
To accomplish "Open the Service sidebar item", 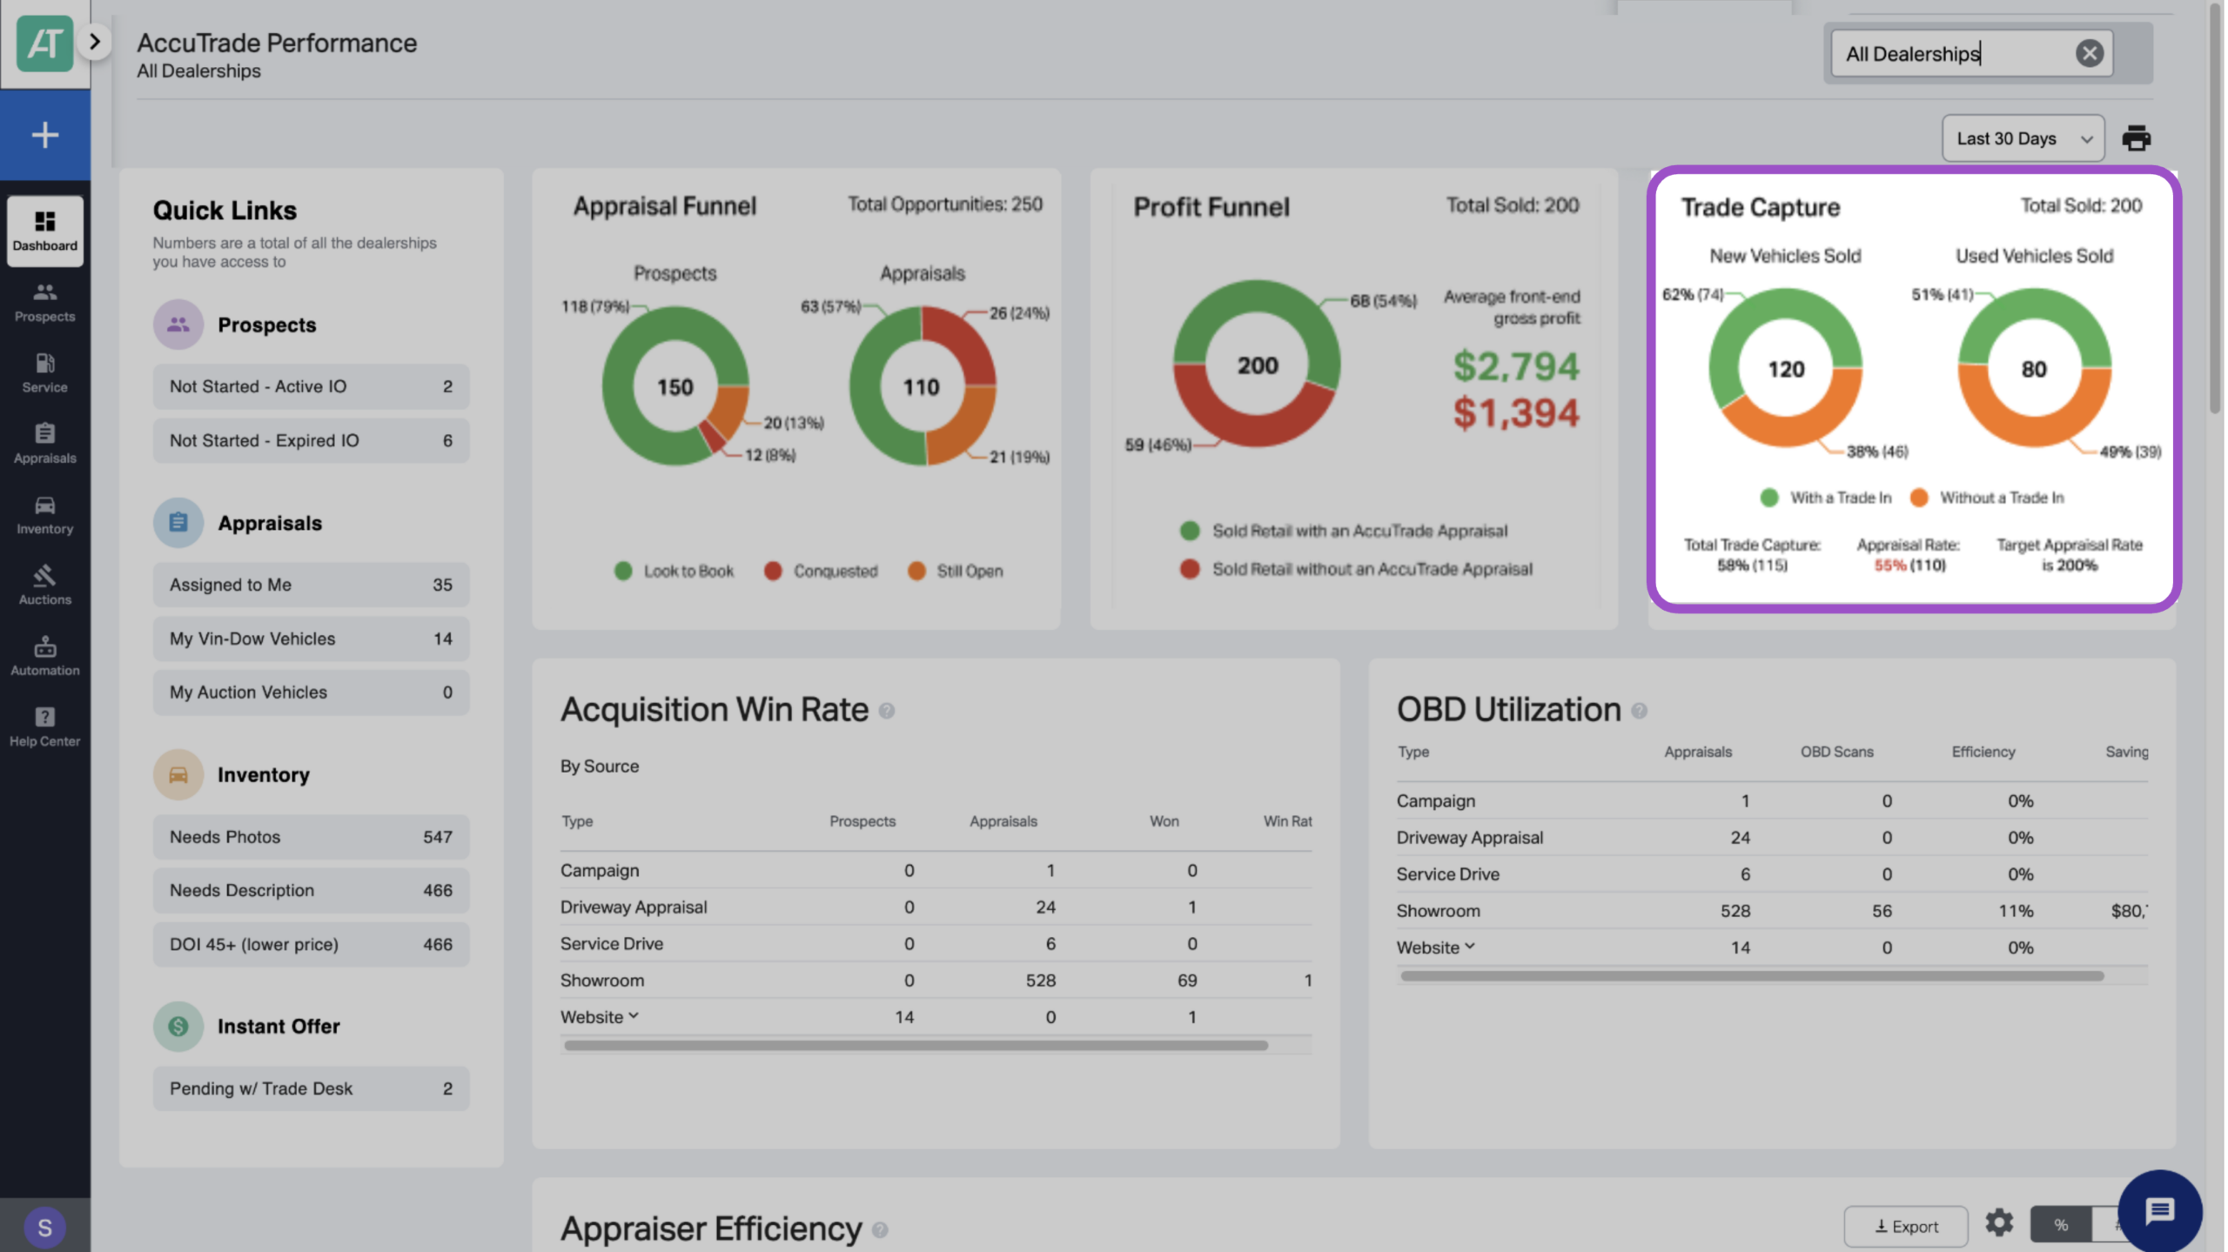I will [x=45, y=372].
